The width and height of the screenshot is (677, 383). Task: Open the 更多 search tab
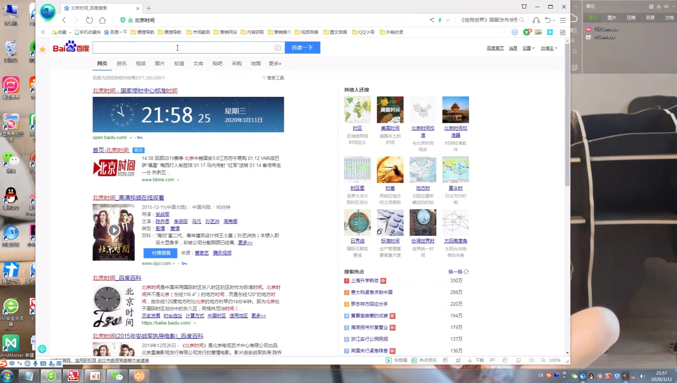tap(275, 63)
